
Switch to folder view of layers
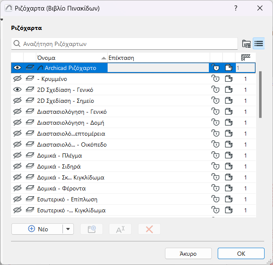coord(246,43)
